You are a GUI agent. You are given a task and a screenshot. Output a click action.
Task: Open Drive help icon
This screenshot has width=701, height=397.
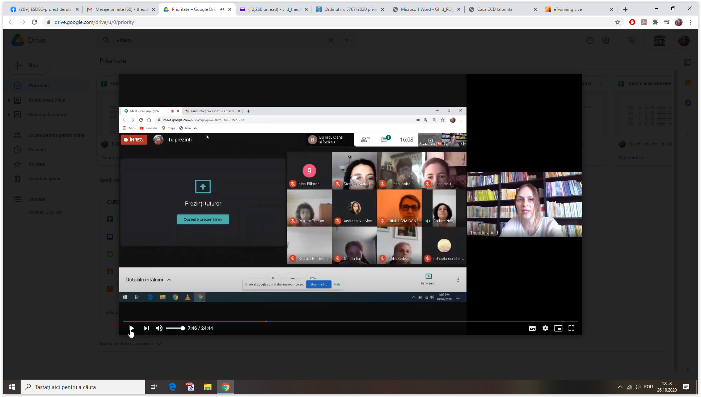(590, 40)
